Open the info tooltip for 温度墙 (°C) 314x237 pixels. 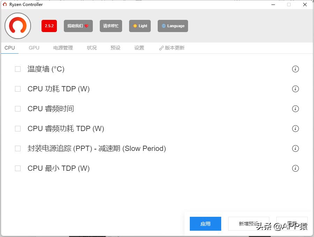[296, 69]
